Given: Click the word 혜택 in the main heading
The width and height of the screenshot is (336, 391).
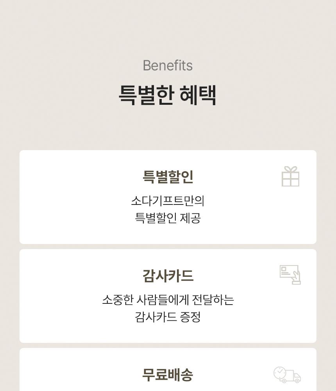Looking at the screenshot, I should click(x=198, y=95).
